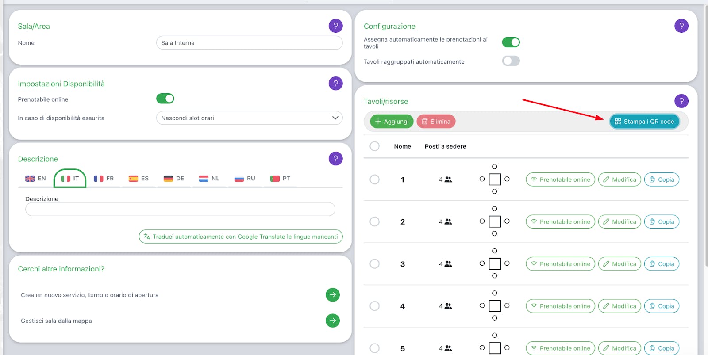Expand the Nascondi slot orari dropdown
This screenshot has height=355, width=708.
249,118
